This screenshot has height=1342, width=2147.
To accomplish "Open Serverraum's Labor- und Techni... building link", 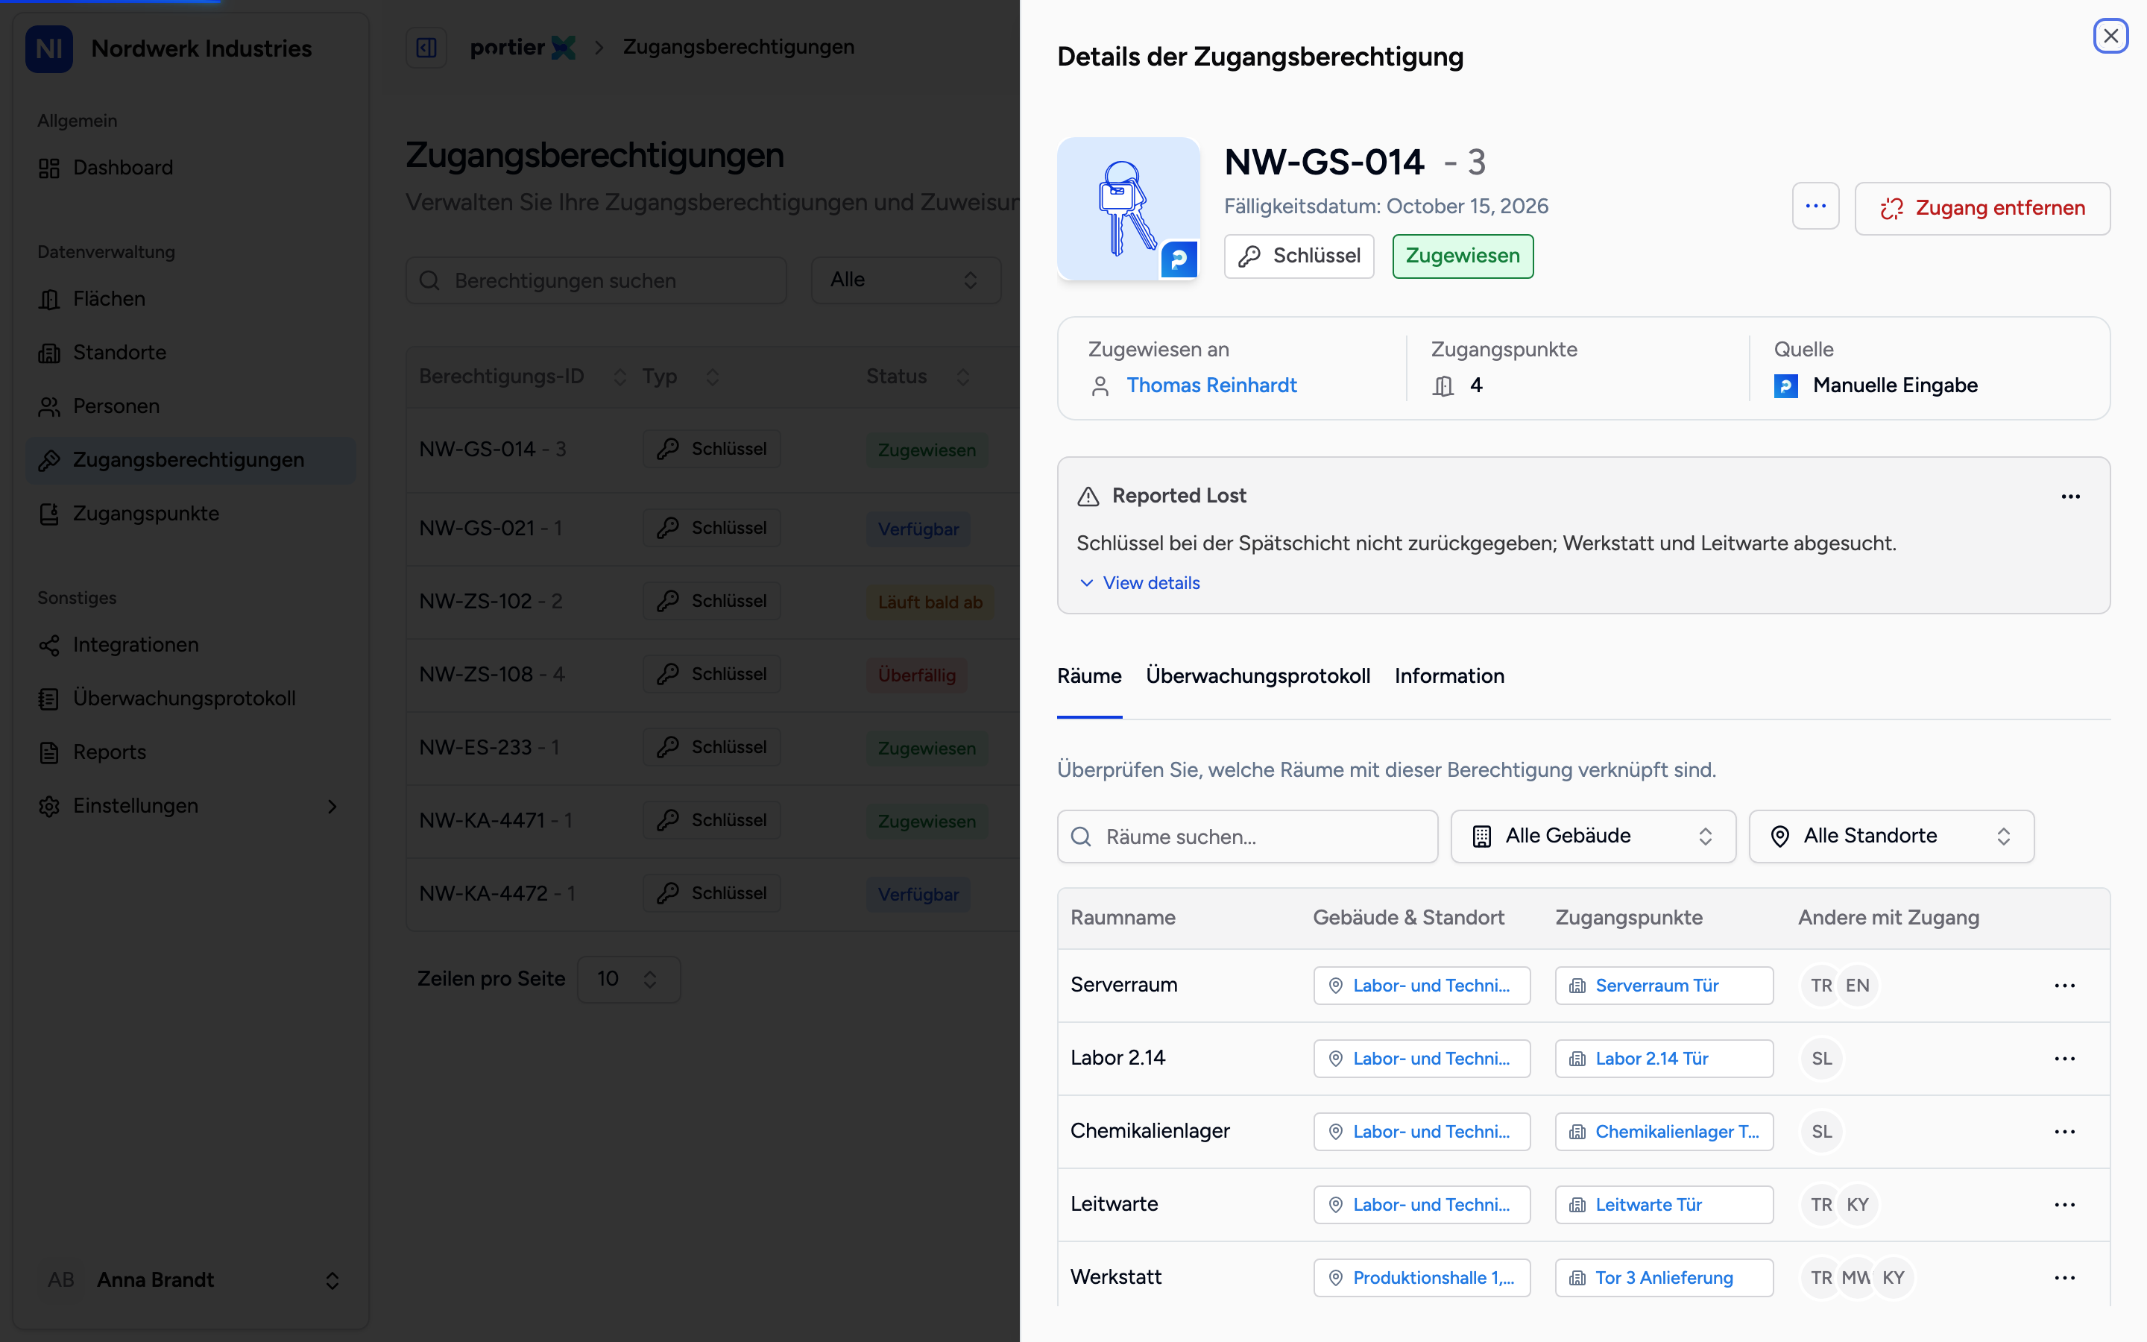I will pyautogui.click(x=1422, y=985).
